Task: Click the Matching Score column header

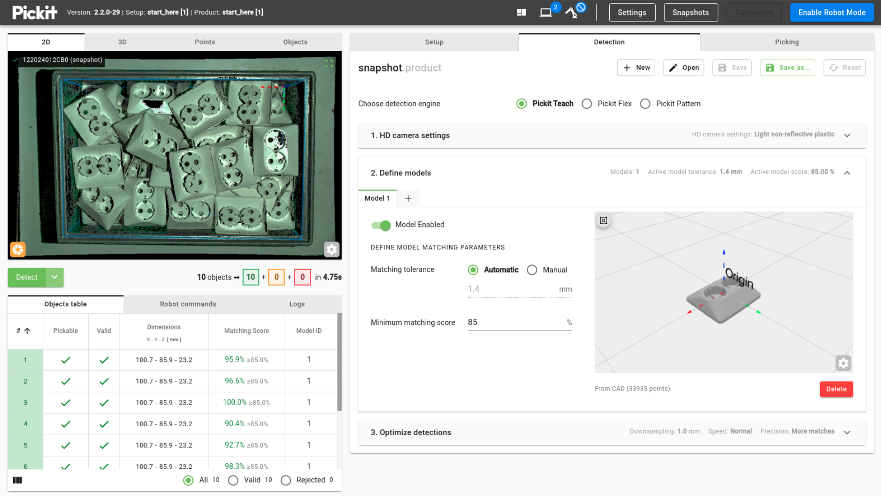Action: (x=246, y=331)
